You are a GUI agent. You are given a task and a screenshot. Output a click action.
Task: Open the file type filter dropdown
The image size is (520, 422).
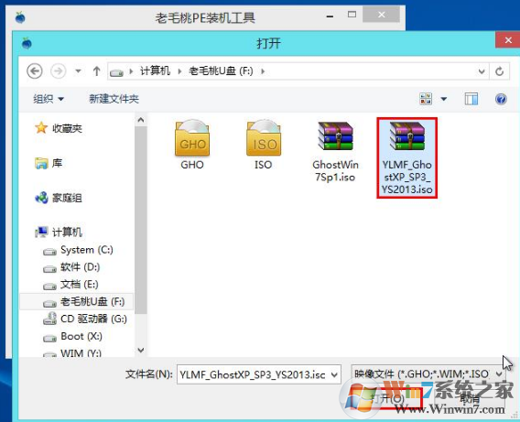pos(428,374)
